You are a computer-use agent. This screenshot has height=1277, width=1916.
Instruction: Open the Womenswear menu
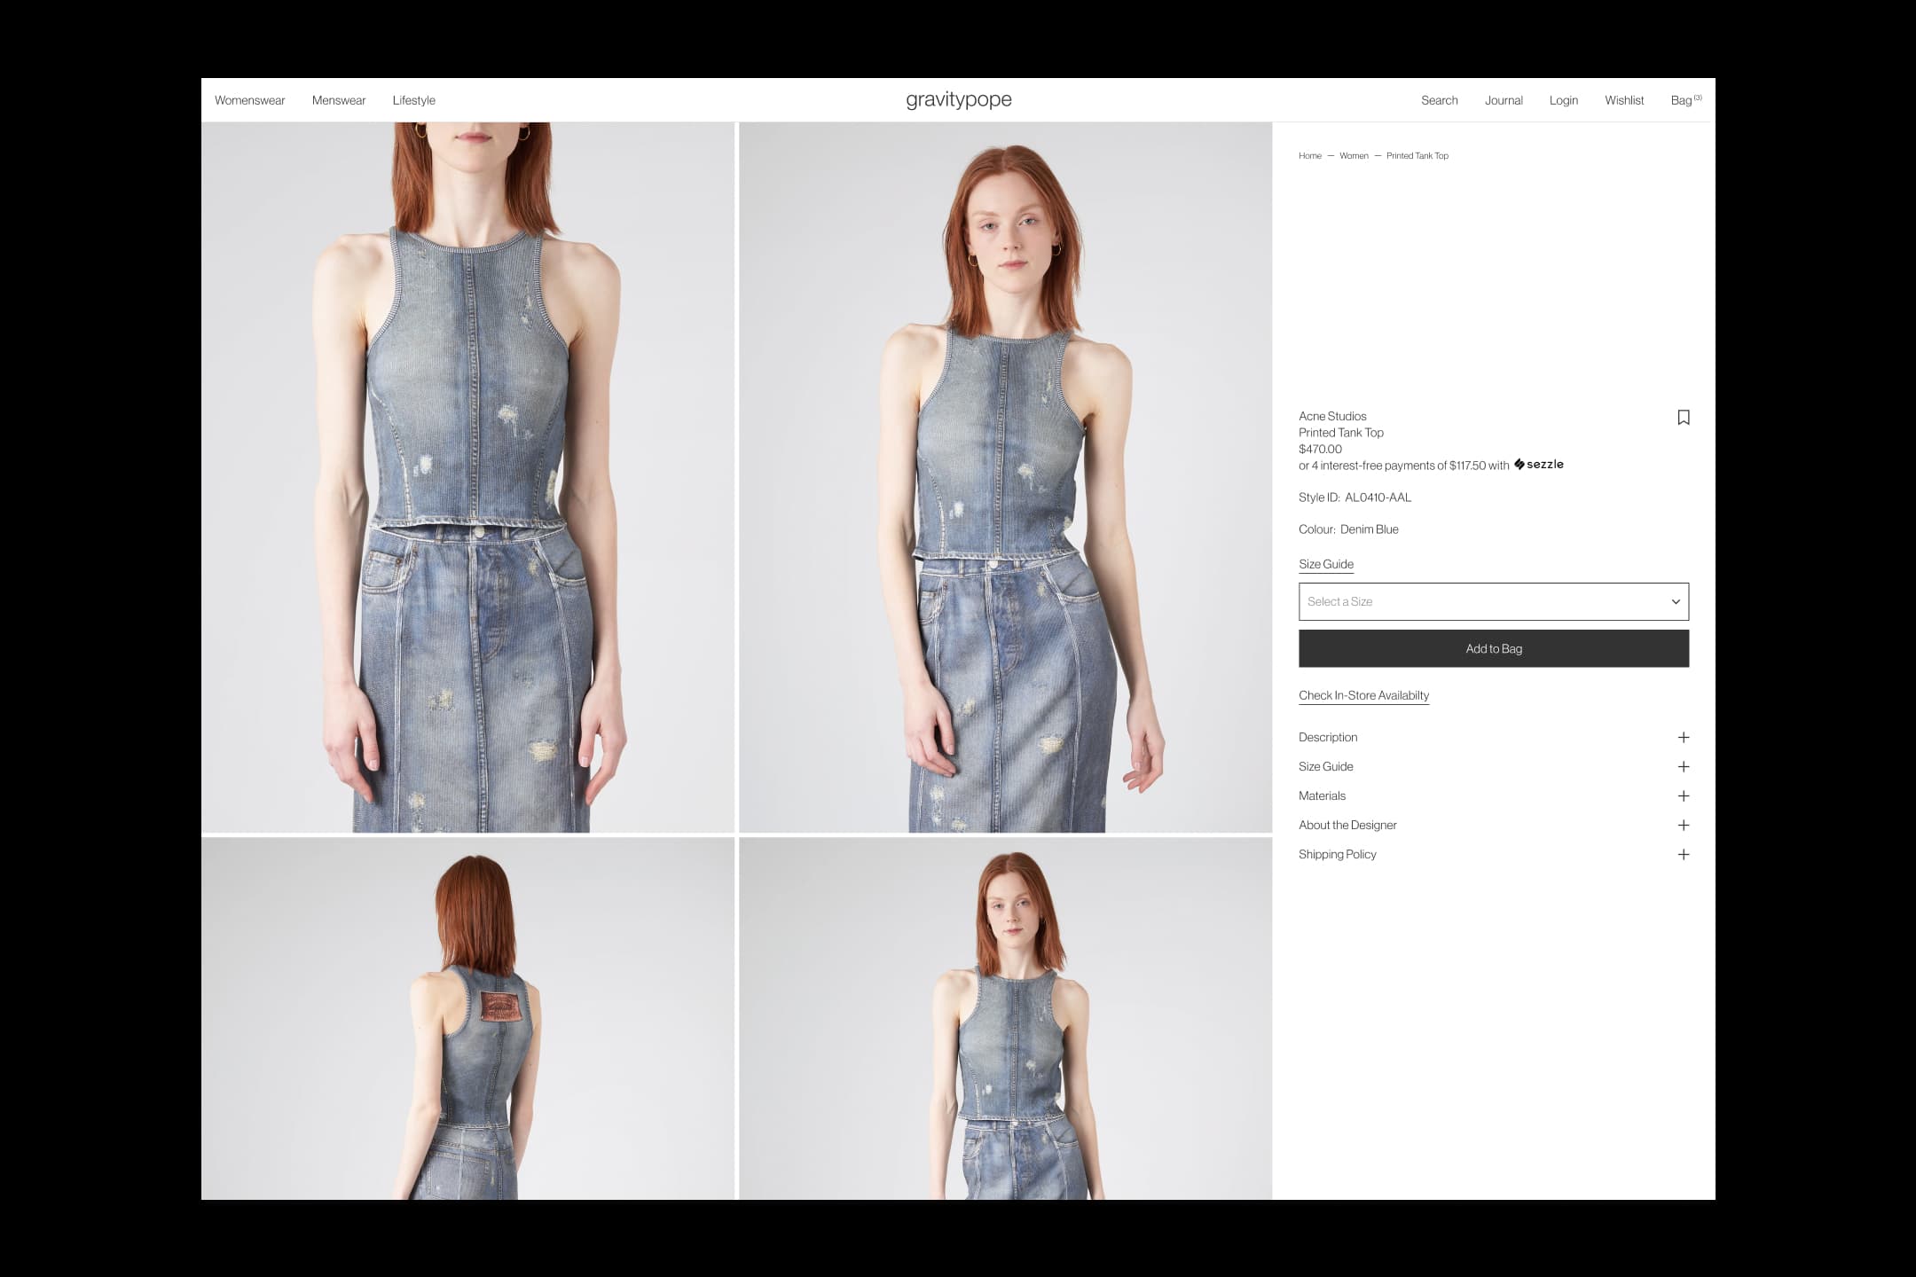coord(249,100)
